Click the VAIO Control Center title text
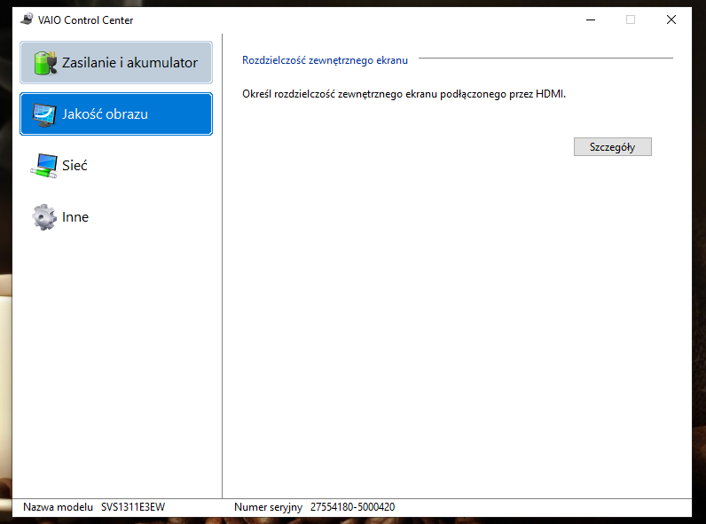The height and width of the screenshot is (524, 706). 86,20
